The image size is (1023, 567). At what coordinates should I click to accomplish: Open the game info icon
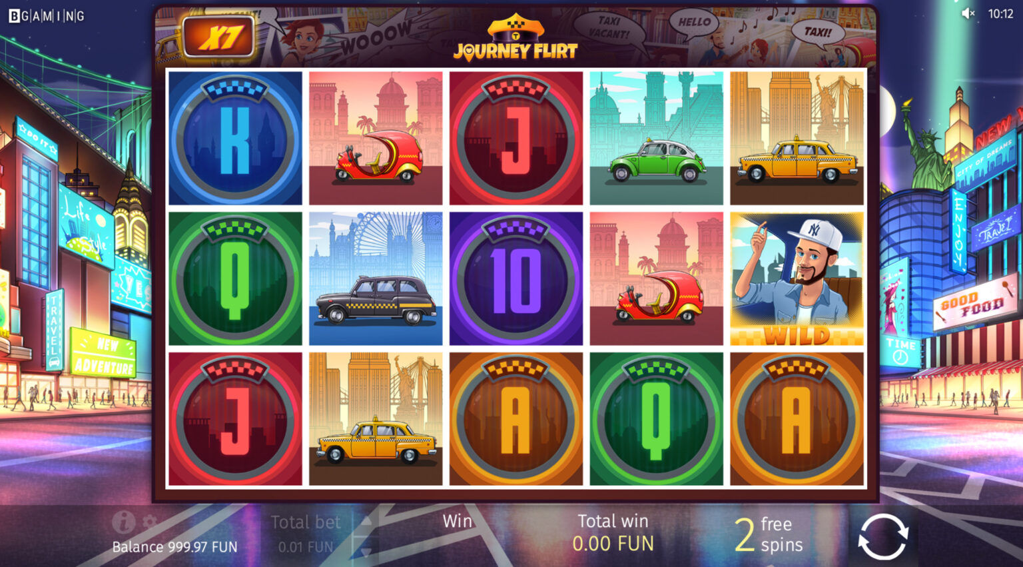pyautogui.click(x=123, y=522)
